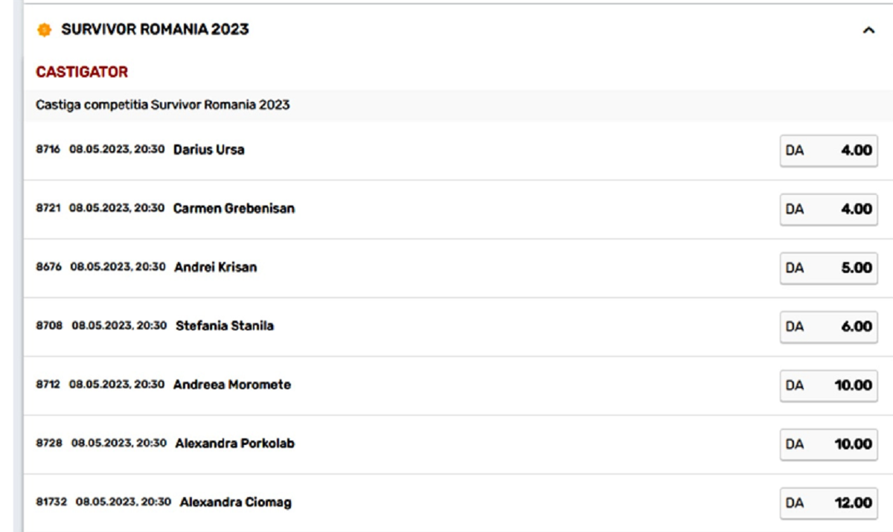Viewport: 893px width, 532px height.
Task: Click the orange Survivor Romania section icon
Action: tap(45, 30)
